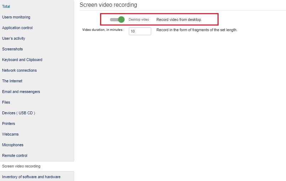This screenshot has height=181, width=286.
Task: Select Printers in the sidebar
Action: [9, 124]
